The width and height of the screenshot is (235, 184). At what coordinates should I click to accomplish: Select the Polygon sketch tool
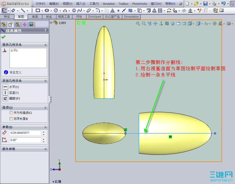click(x=74, y=10)
